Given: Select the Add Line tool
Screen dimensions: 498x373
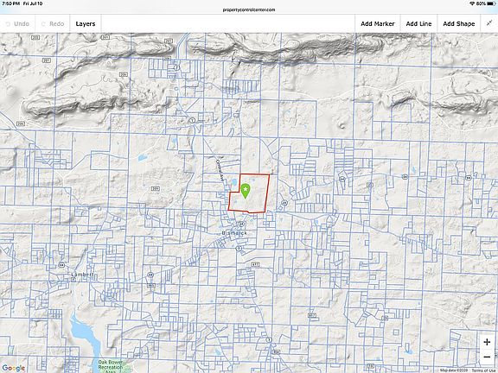Looking at the screenshot, I should [x=418, y=24].
